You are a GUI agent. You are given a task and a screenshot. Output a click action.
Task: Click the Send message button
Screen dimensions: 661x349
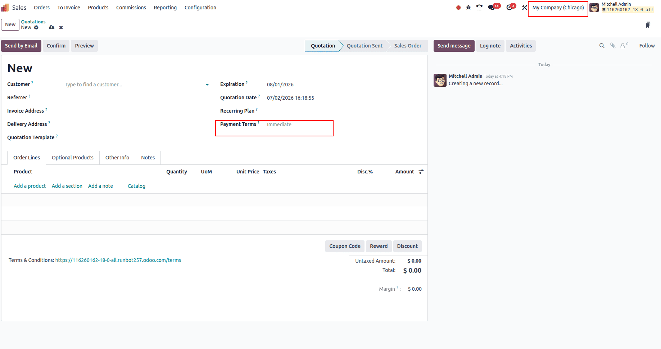click(454, 46)
